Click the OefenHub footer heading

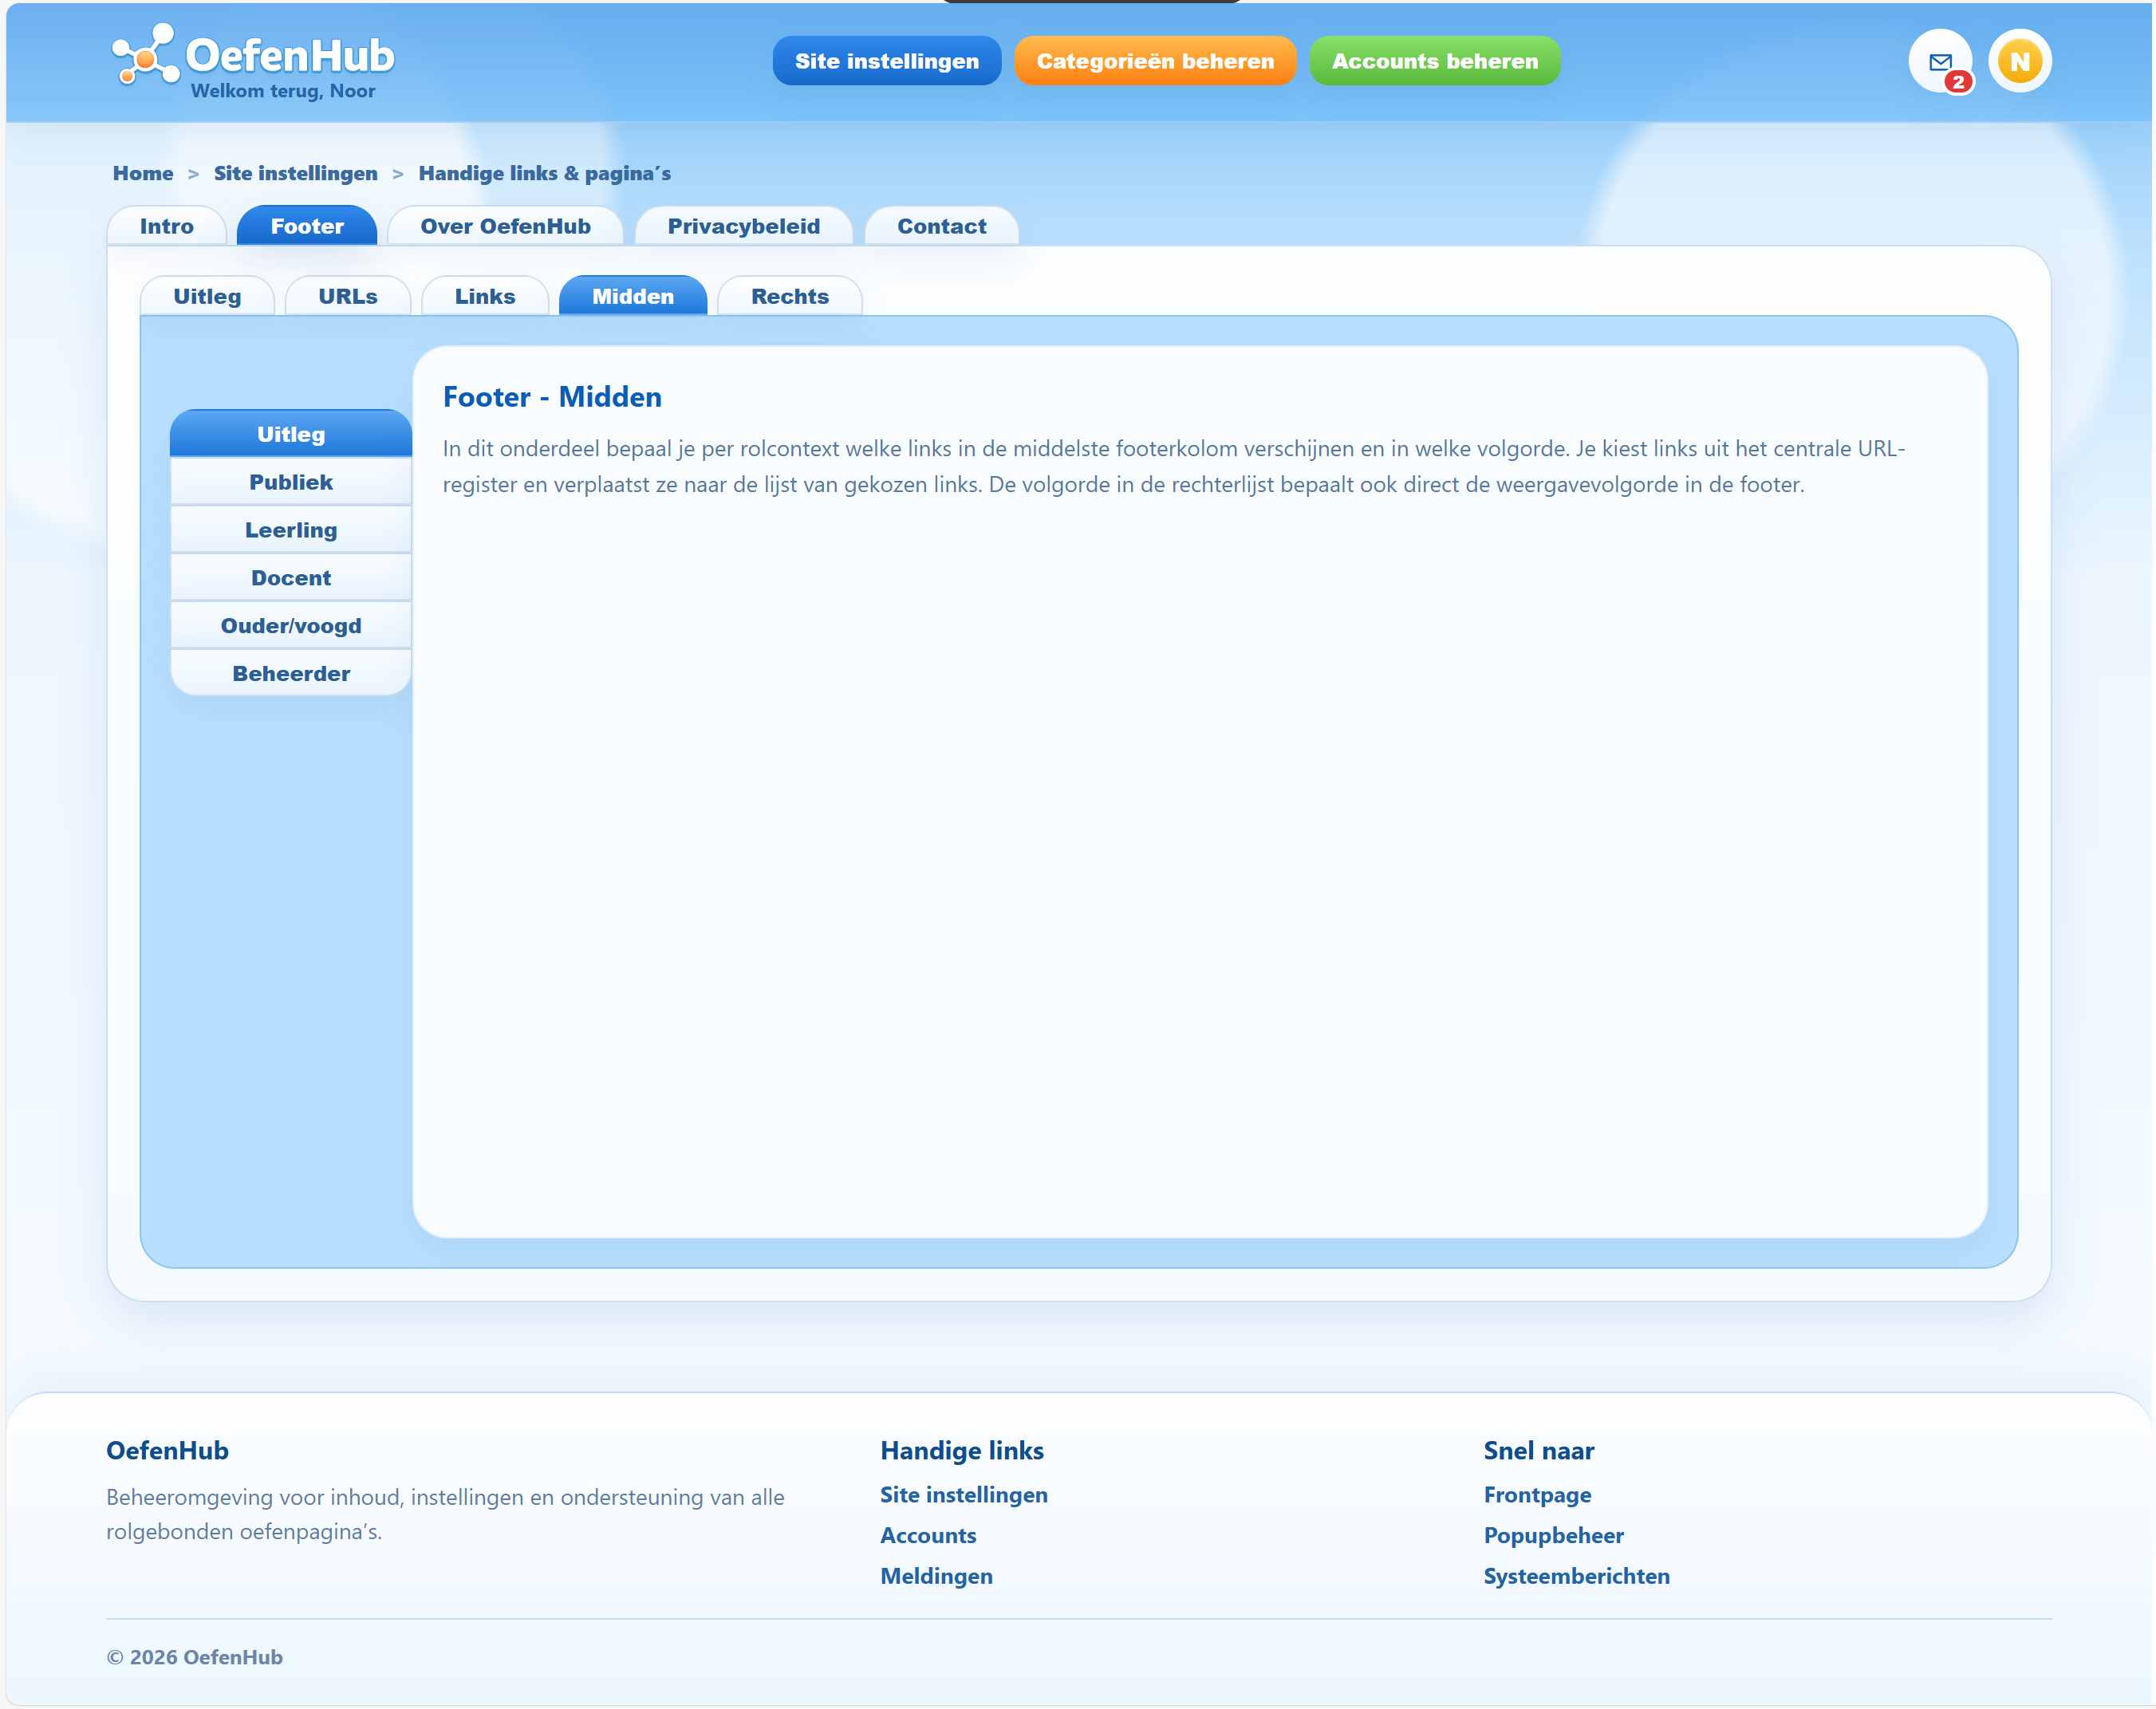tap(168, 1451)
